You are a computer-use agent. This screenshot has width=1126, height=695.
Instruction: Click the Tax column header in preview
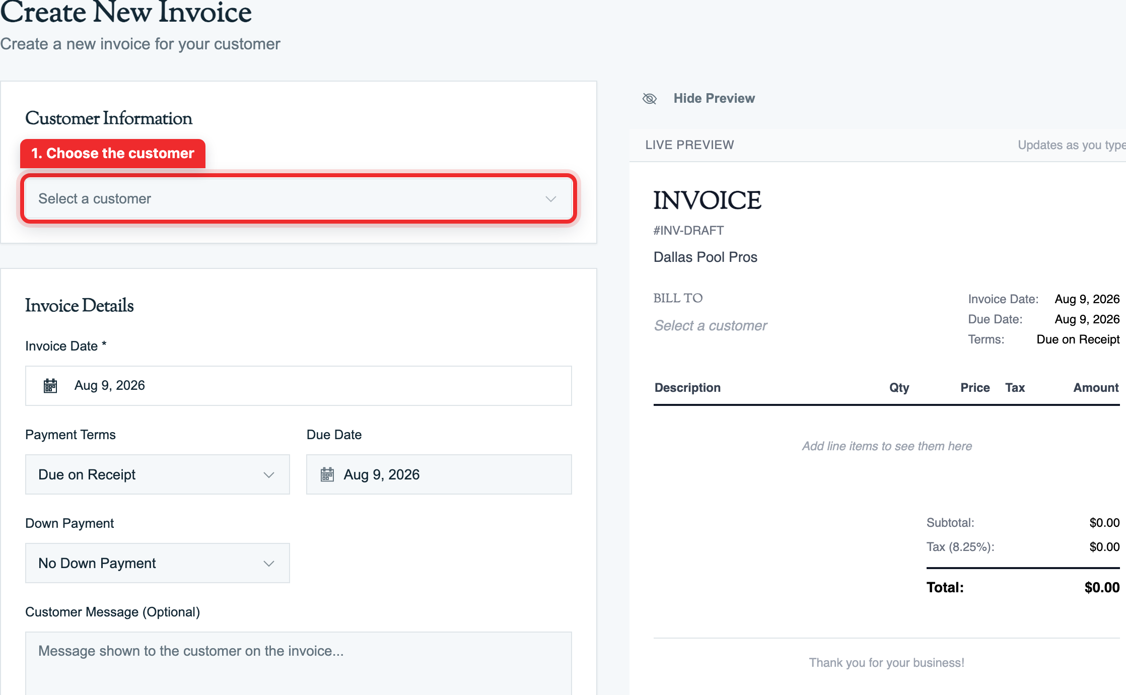[1015, 388]
